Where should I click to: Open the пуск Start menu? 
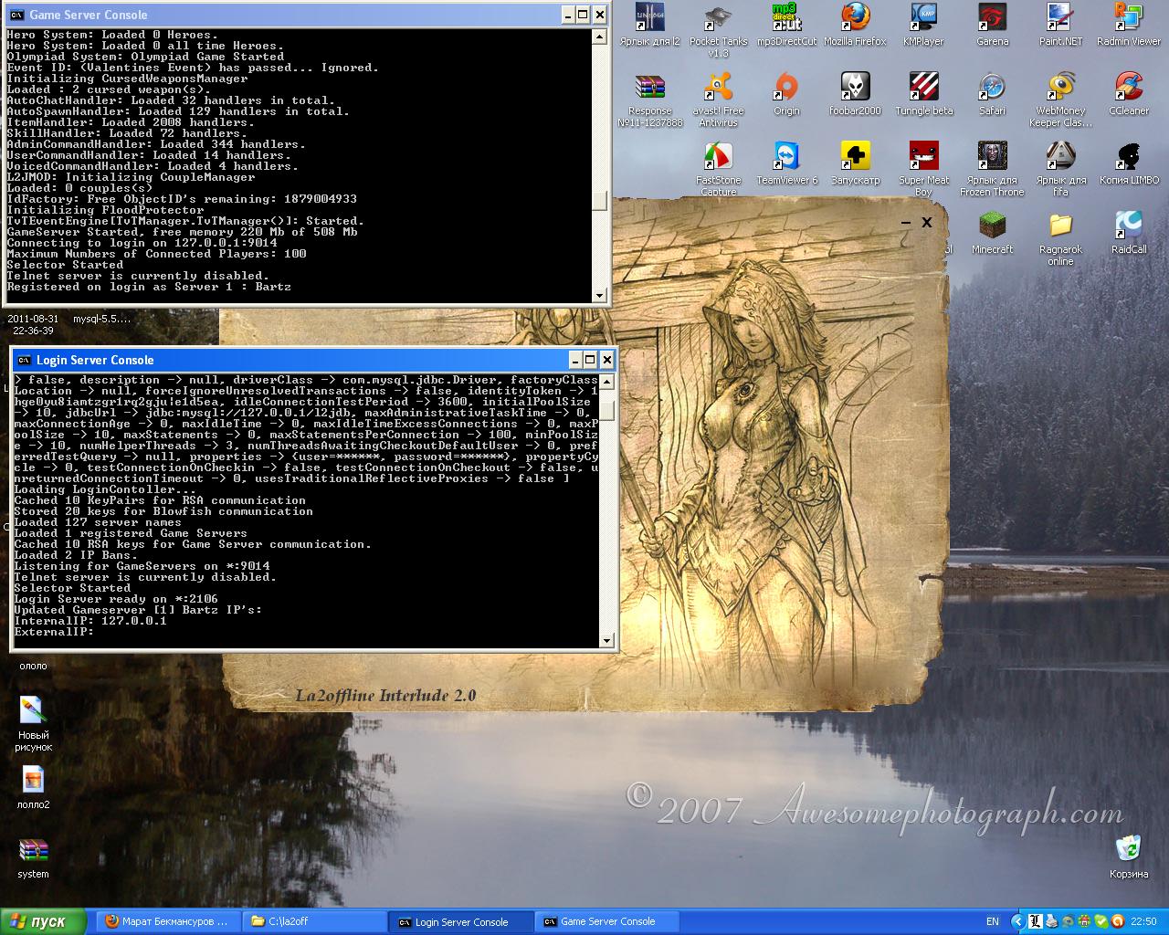(x=44, y=921)
